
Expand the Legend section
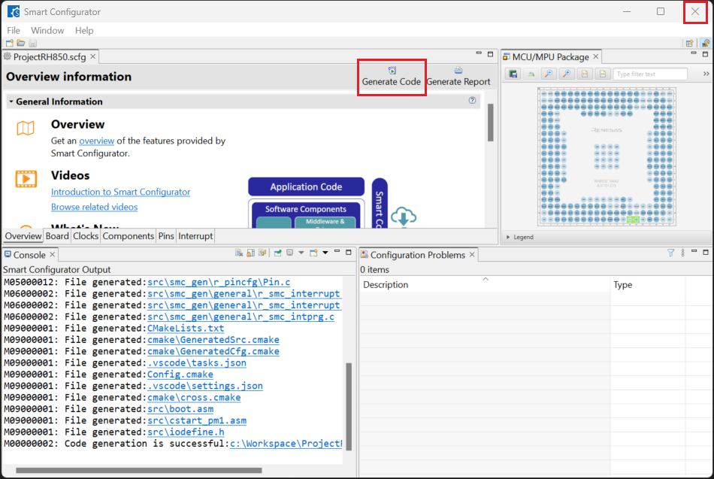[x=508, y=237]
